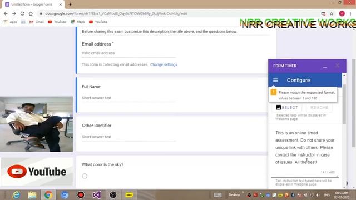Select the Full Name question
The width and height of the screenshot is (356, 200).
pyautogui.click(x=91, y=87)
